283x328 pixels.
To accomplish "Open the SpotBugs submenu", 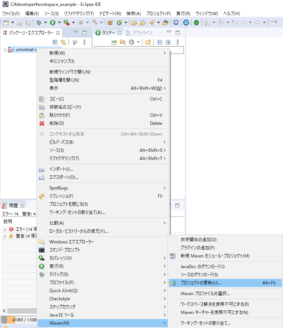I will [103, 188].
